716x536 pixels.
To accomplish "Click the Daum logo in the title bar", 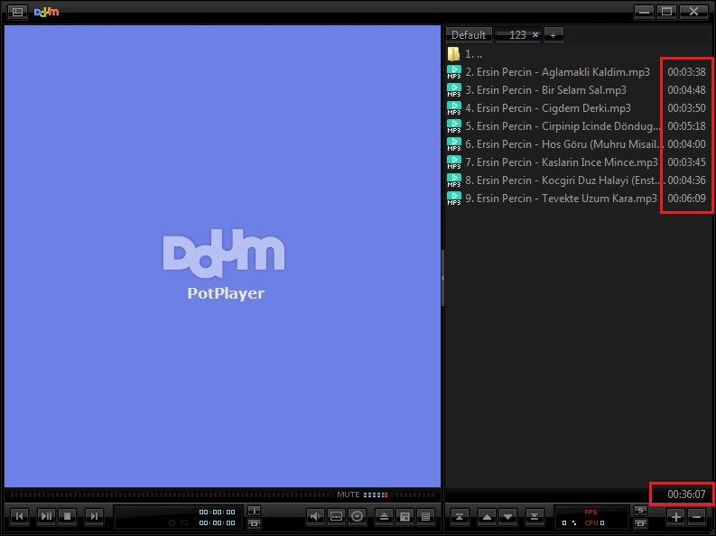I will pos(47,12).
